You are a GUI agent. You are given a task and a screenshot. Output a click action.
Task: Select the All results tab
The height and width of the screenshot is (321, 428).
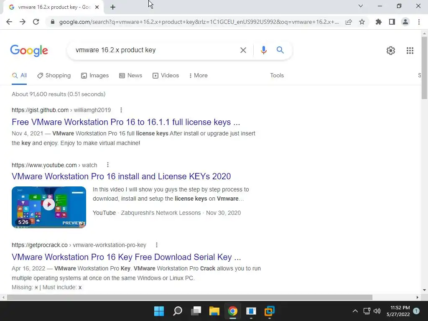click(x=19, y=76)
